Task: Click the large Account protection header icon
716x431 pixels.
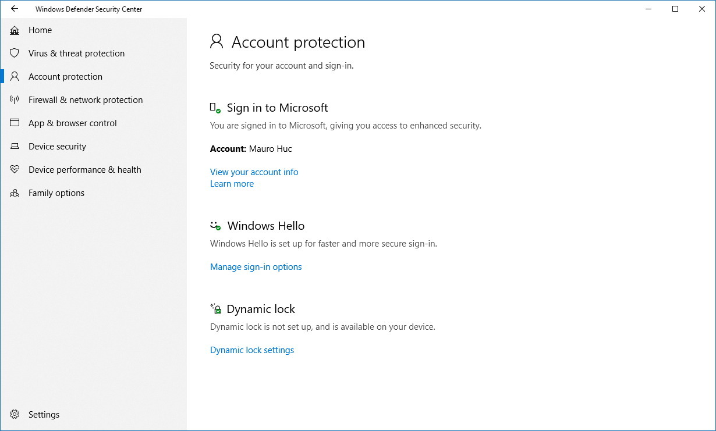Action: pyautogui.click(x=217, y=41)
